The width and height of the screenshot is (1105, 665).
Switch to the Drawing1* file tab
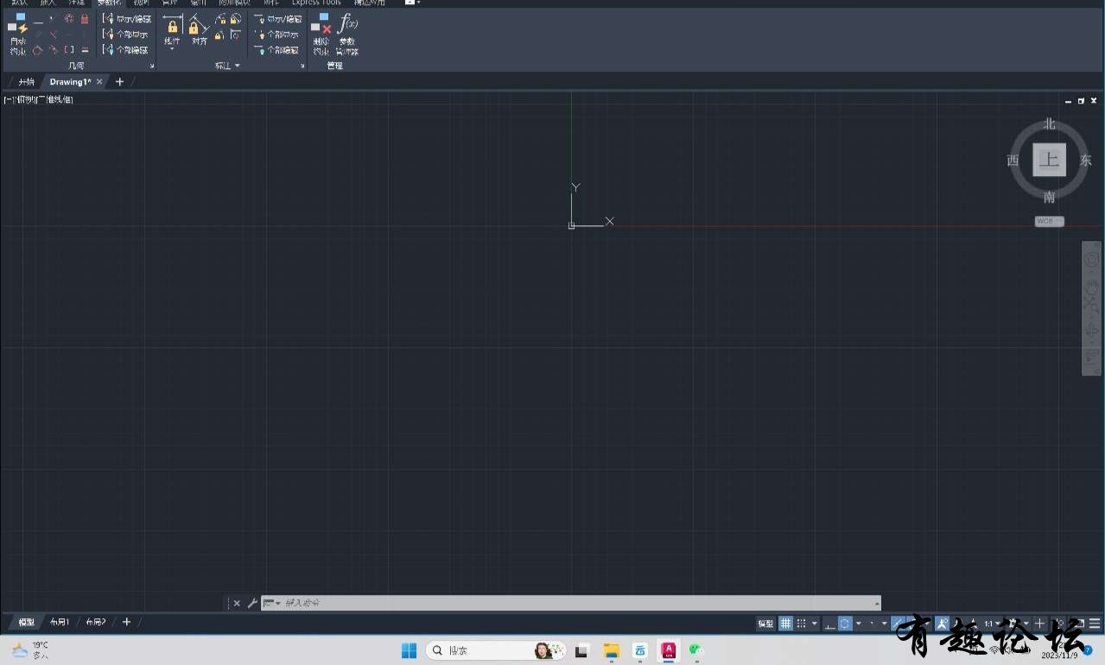(x=69, y=82)
